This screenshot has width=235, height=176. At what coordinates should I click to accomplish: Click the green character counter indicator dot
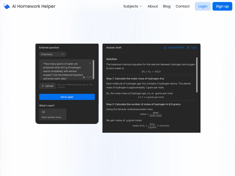[x=84, y=77]
